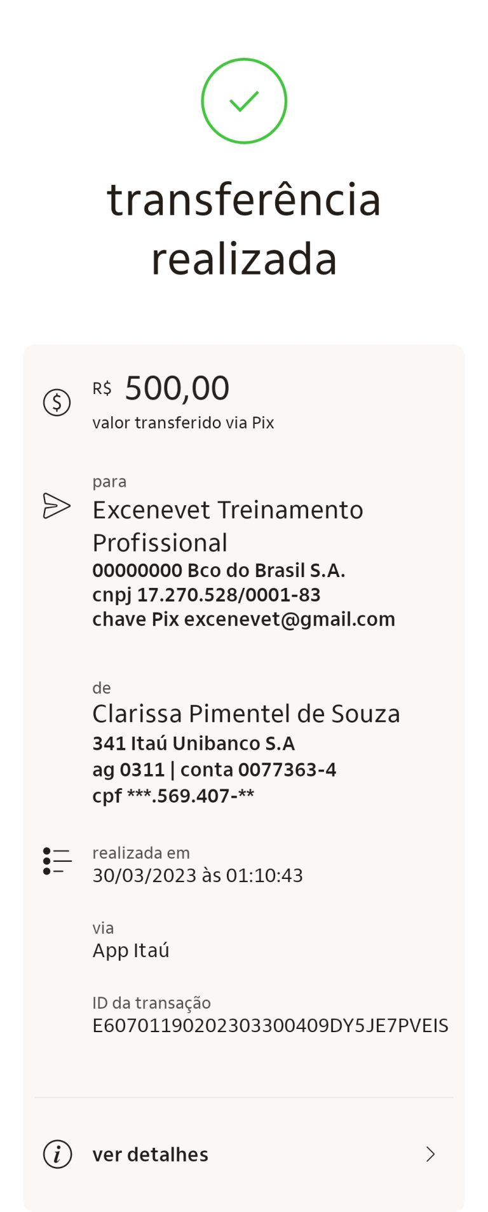Click the 341 Itaú Unibanco S.A line

point(193,744)
